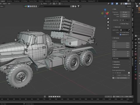The height and width of the screenshot is (105, 140).
Task: Collapse the View panel
Action: click(x=113, y=9)
